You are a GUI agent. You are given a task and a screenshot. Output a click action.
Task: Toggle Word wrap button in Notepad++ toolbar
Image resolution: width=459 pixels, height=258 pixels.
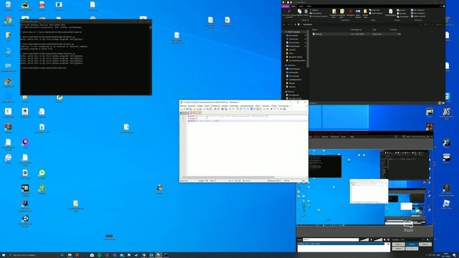pos(245,109)
